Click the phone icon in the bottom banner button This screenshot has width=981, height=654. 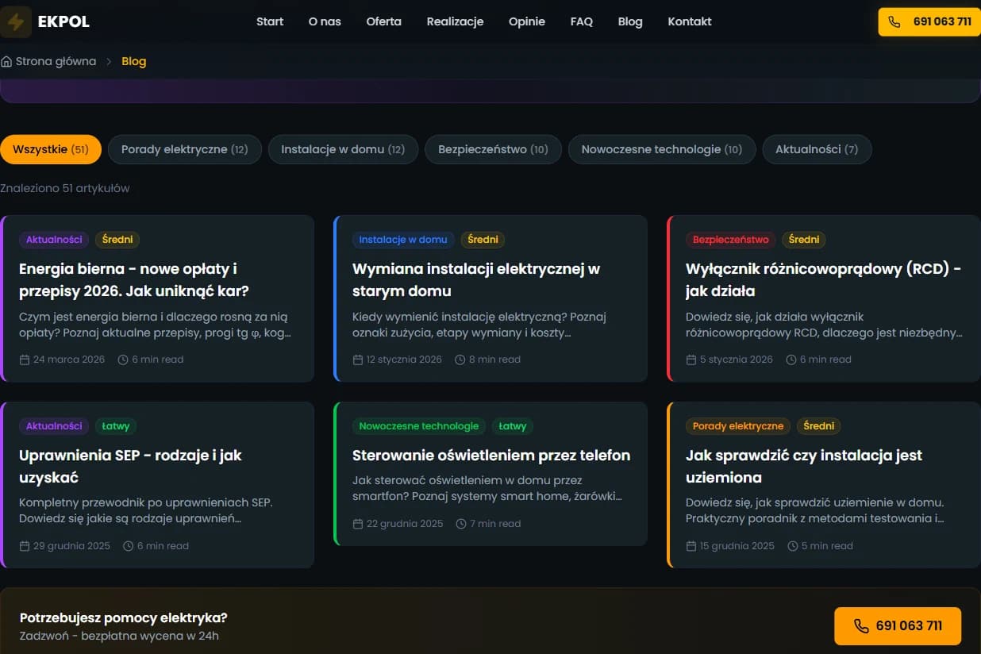point(861,626)
